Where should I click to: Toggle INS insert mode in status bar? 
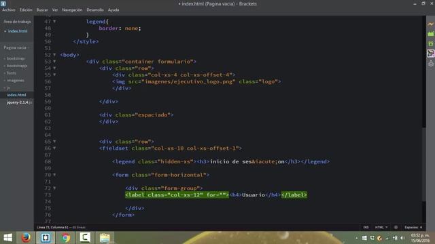coord(366,228)
